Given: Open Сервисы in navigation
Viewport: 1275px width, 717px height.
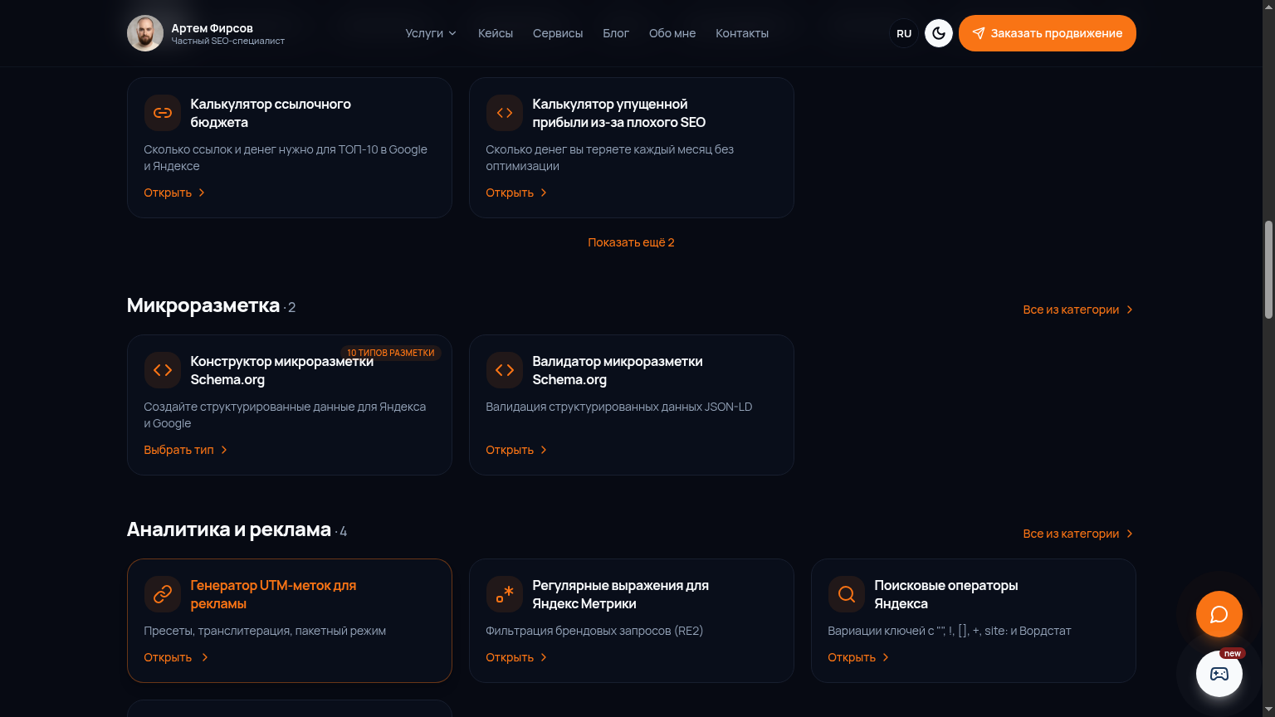Looking at the screenshot, I should click(558, 33).
